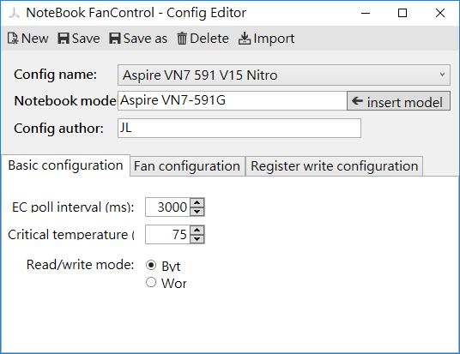The height and width of the screenshot is (354, 460).
Task: Click the Notebook model input field
Action: 233,100
